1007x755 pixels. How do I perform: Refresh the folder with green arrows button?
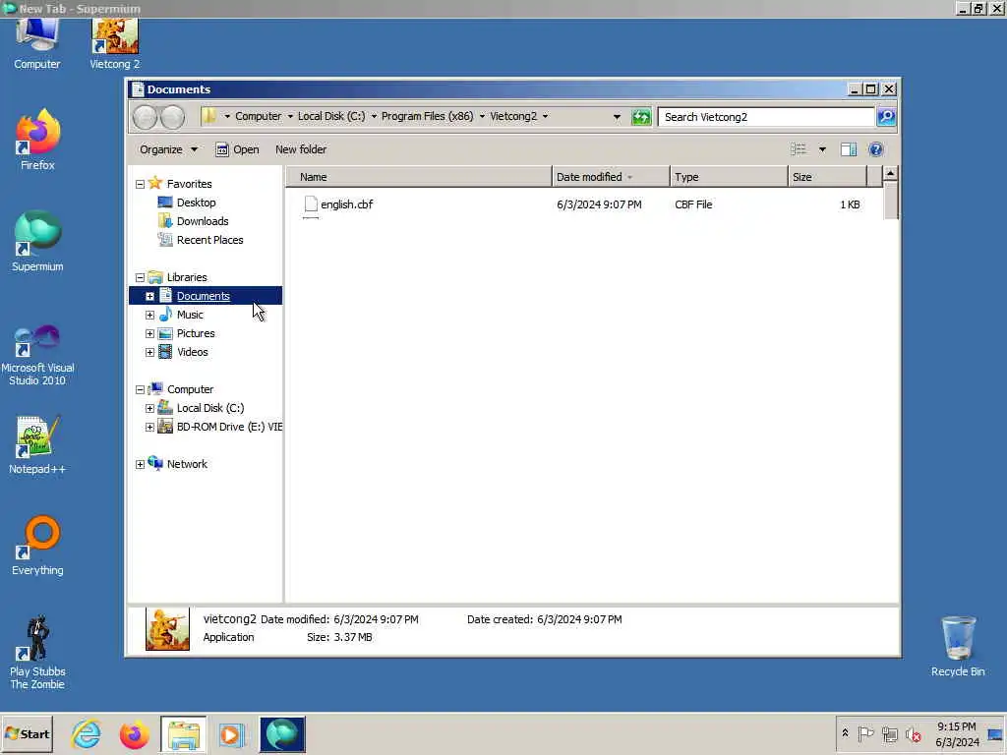tap(641, 117)
